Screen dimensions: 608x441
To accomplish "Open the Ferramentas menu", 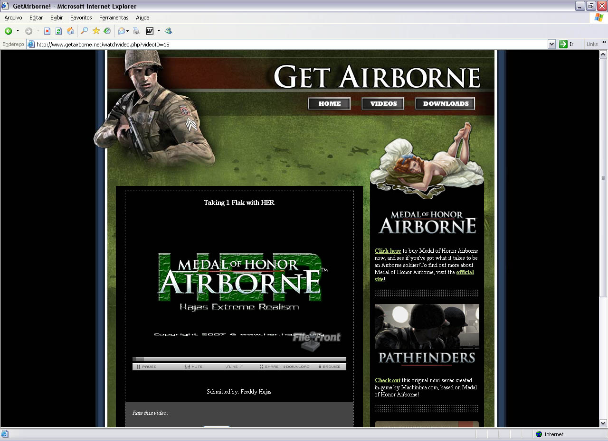I will click(114, 18).
